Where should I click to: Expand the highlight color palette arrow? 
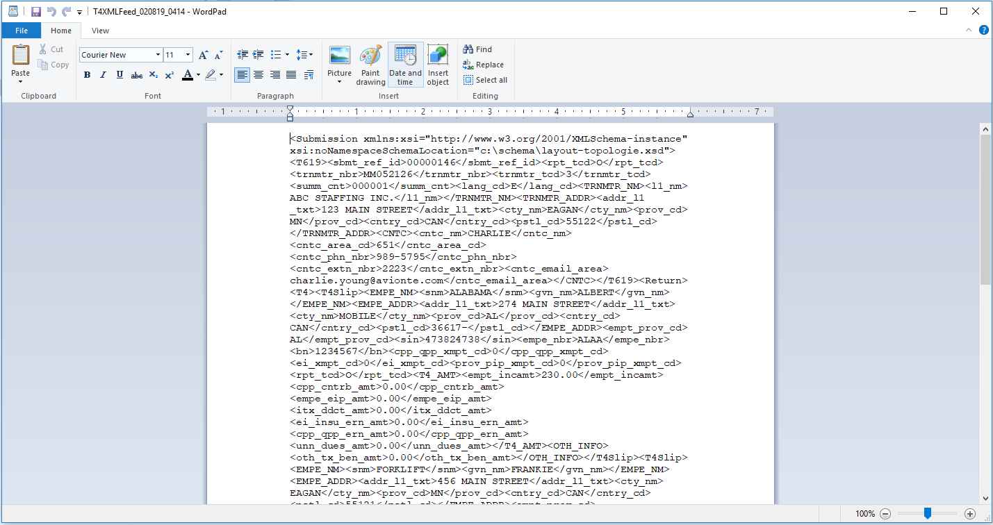click(x=221, y=75)
